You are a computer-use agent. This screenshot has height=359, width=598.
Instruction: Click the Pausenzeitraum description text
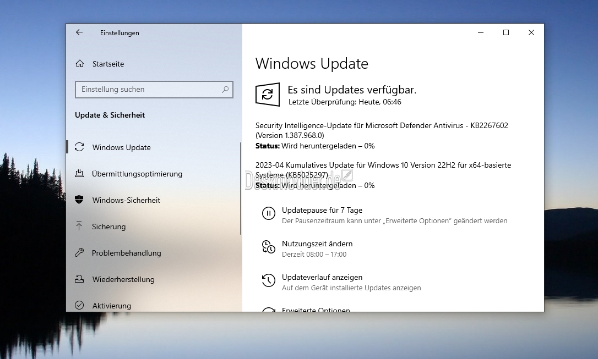(x=394, y=221)
